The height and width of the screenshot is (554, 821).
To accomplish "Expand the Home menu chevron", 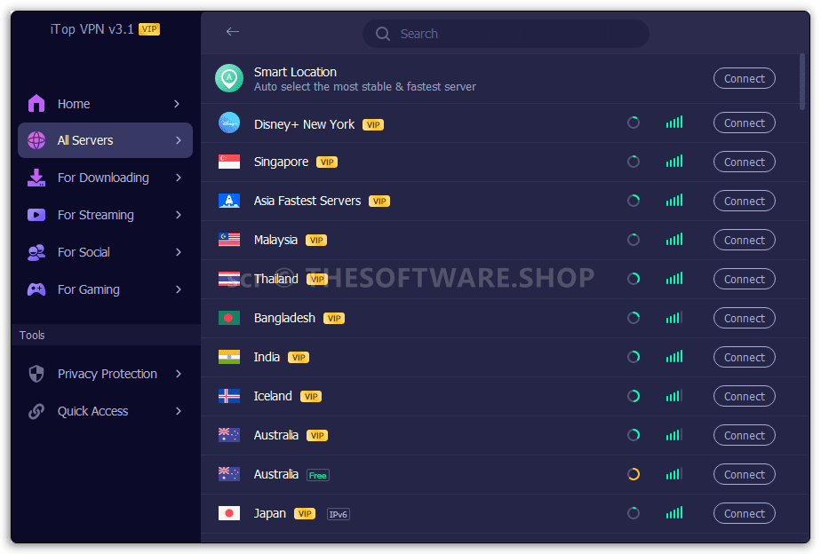I will pos(177,104).
